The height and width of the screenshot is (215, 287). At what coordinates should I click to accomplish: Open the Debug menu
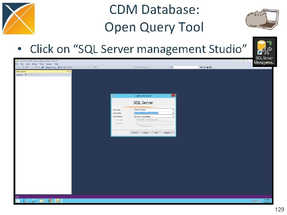coord(35,64)
